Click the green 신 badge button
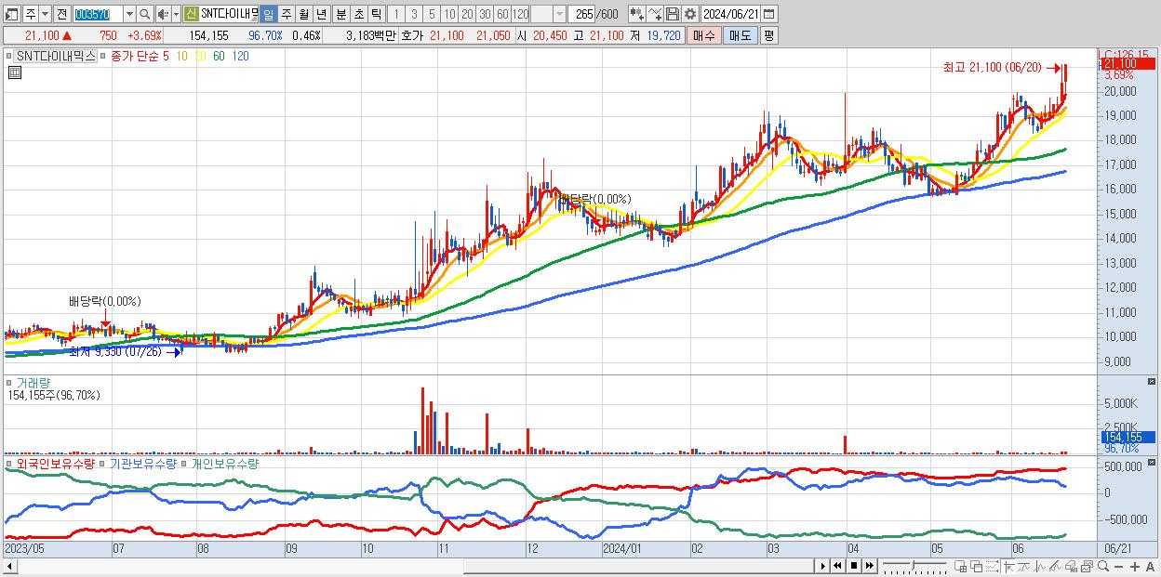 pyautogui.click(x=191, y=14)
